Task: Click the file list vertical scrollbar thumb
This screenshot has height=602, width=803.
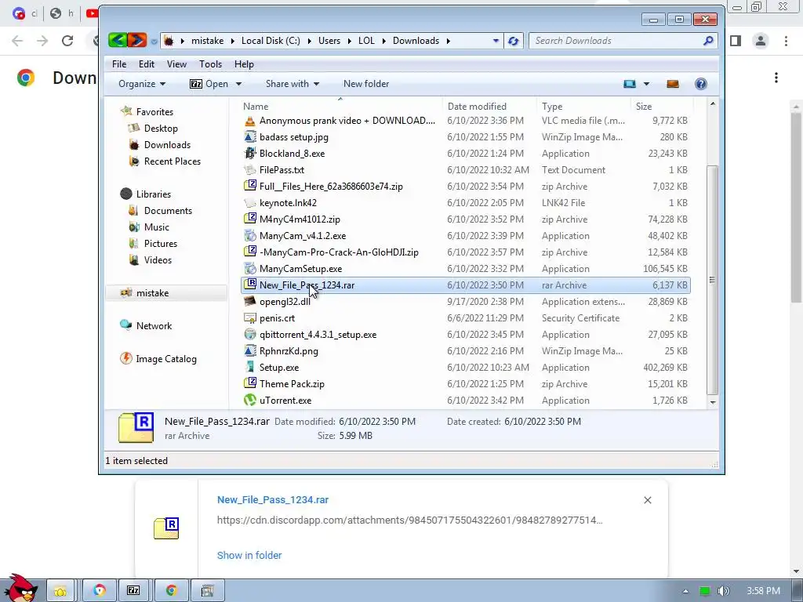Action: click(x=712, y=280)
